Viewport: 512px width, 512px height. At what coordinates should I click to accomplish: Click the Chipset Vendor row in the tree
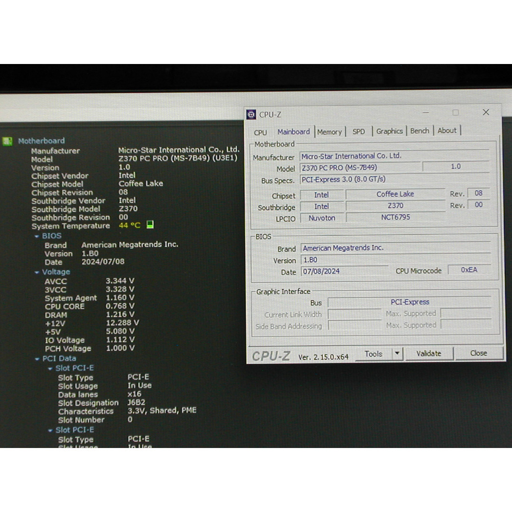(x=83, y=176)
